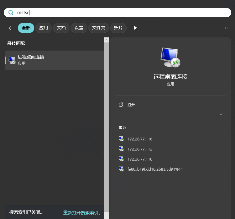Open the three-dot options menu

point(225,28)
